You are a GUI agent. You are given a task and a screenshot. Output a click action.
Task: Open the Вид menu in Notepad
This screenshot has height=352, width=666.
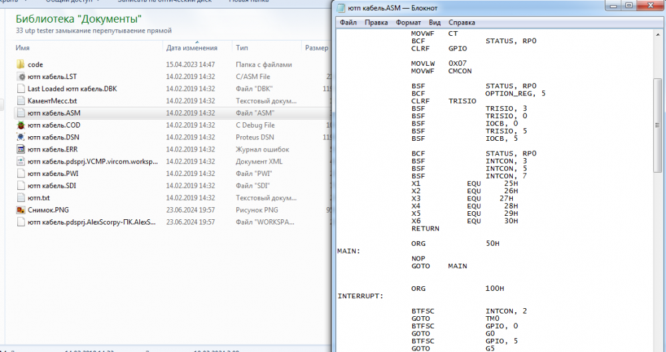tap(435, 23)
